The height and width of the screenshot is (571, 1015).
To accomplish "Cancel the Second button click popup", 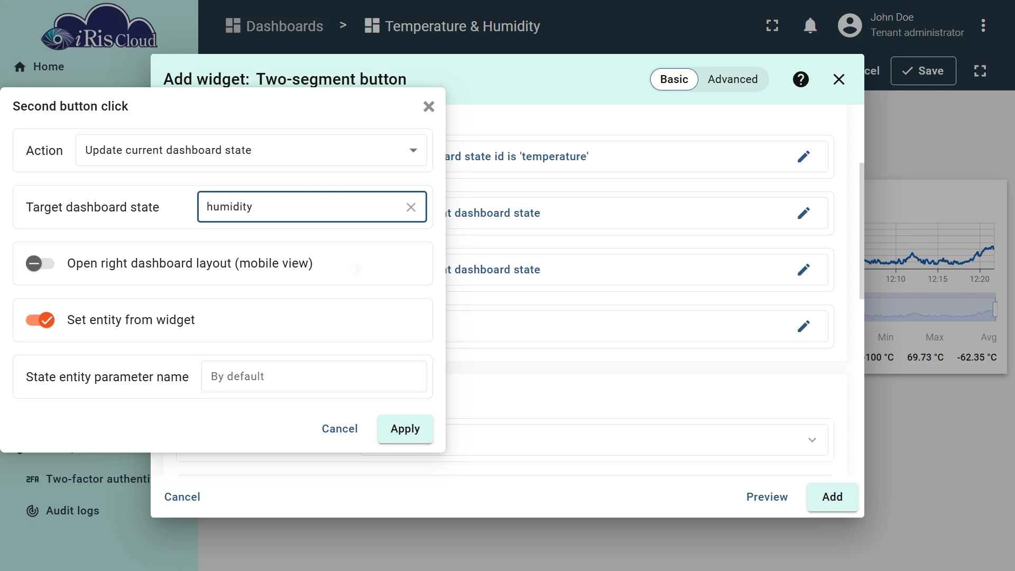I will point(339,429).
